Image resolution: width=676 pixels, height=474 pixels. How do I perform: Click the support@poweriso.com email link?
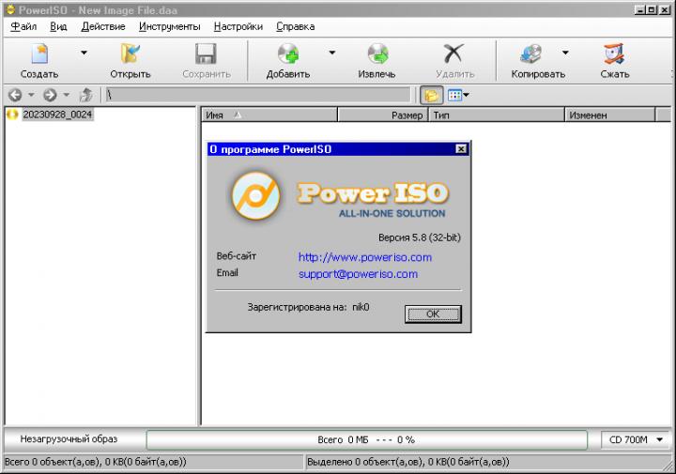click(x=358, y=274)
